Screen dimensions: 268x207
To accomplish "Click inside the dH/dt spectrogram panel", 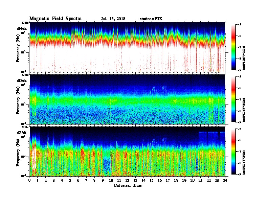I will pos(127,47).
